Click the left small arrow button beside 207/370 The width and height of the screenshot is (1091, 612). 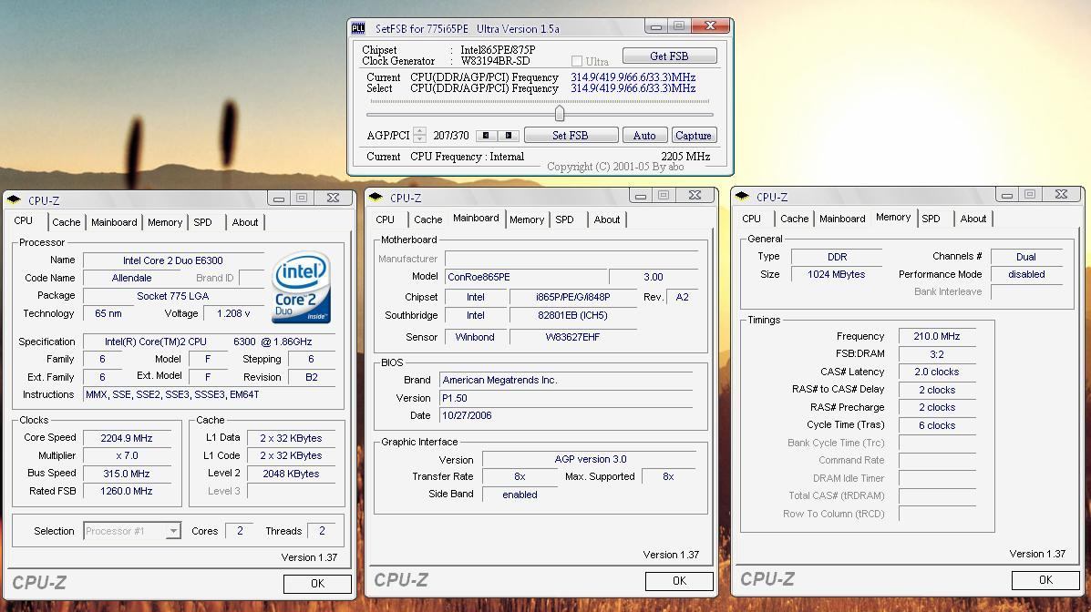point(487,136)
